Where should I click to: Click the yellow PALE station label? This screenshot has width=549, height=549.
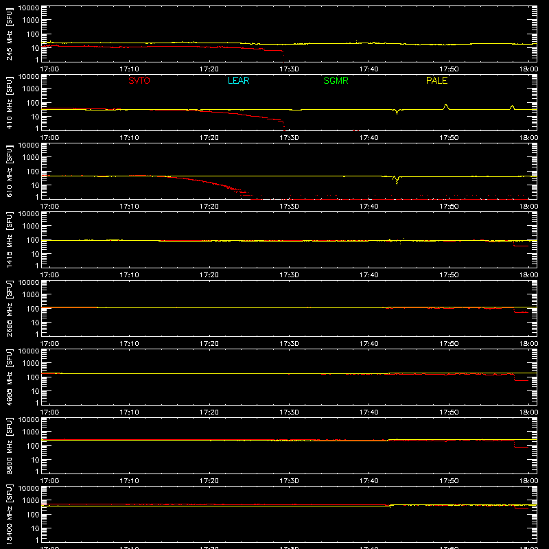coord(436,80)
